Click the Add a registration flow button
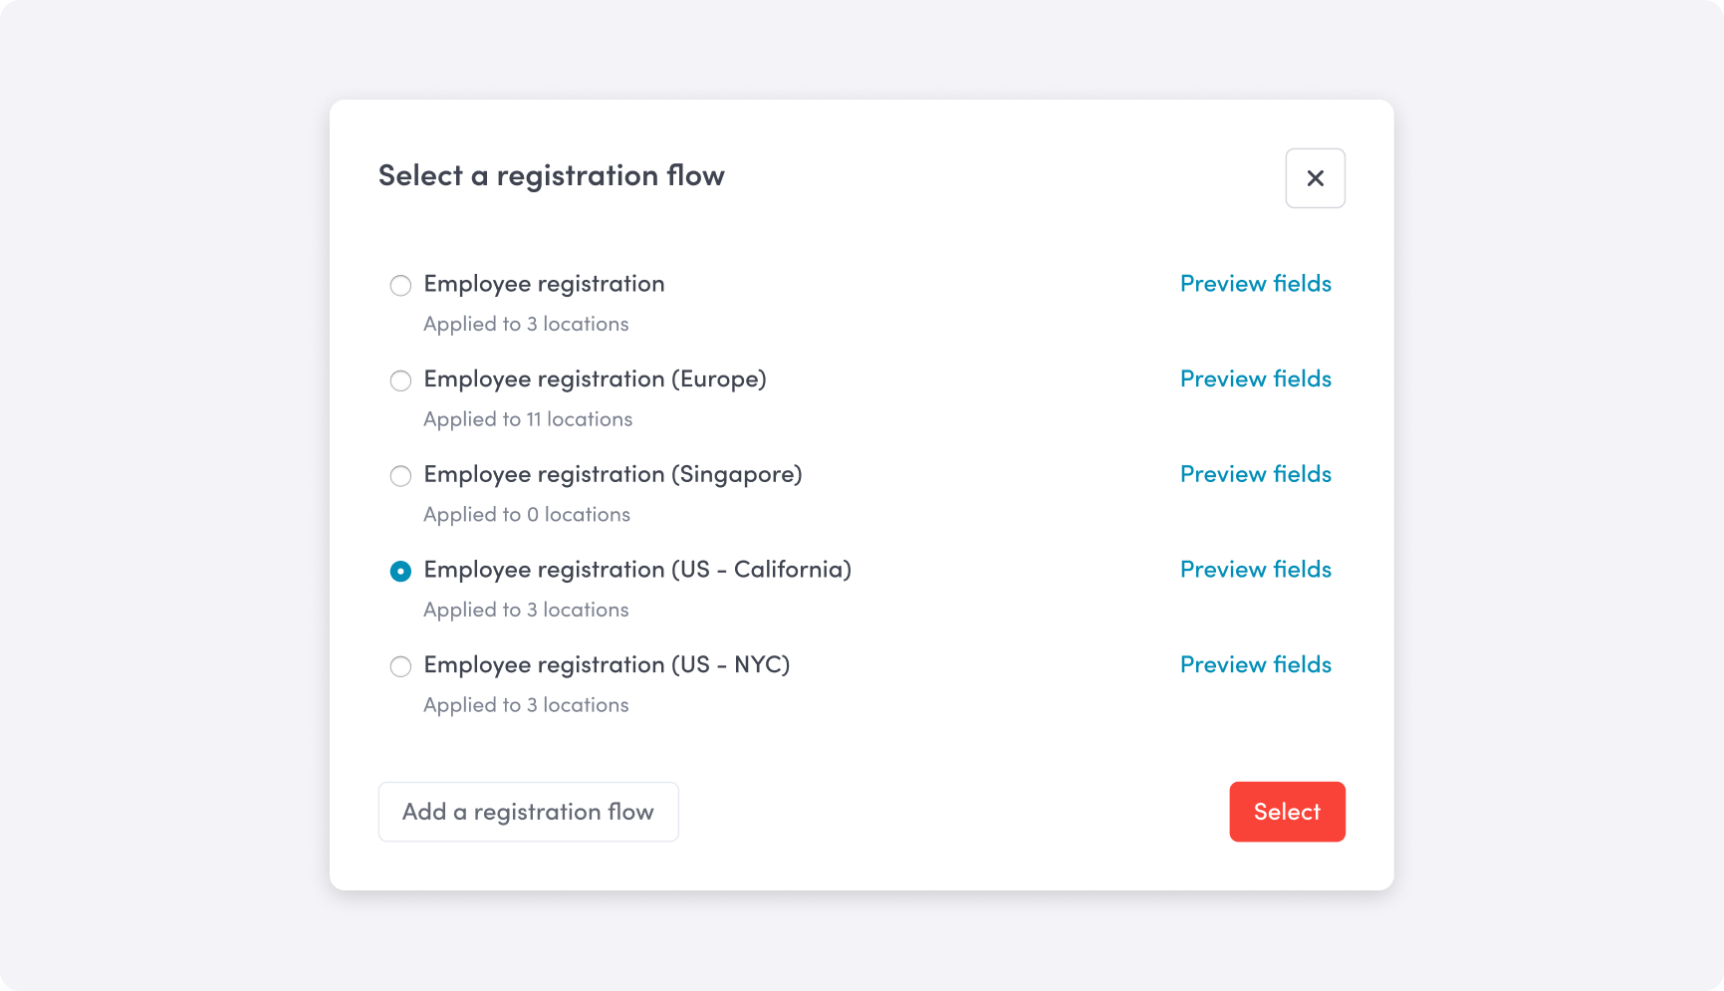1724x991 pixels. point(528,812)
